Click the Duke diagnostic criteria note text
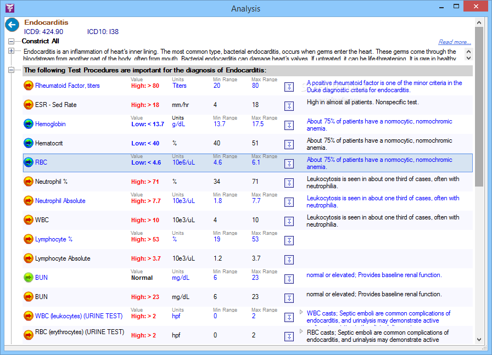 [x=384, y=87]
